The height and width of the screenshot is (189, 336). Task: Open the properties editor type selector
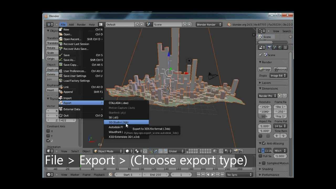(262, 48)
